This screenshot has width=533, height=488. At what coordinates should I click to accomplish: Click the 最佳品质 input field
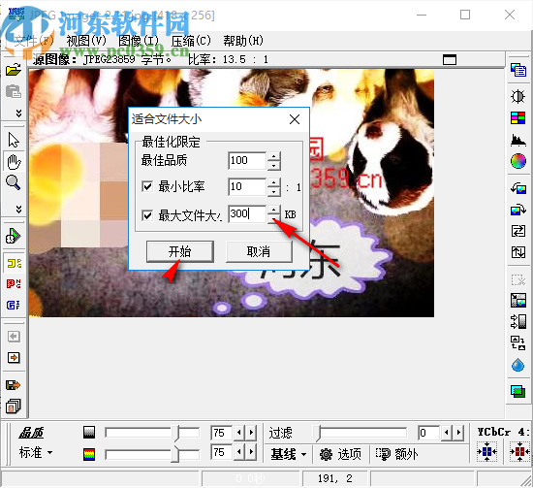[x=247, y=160]
